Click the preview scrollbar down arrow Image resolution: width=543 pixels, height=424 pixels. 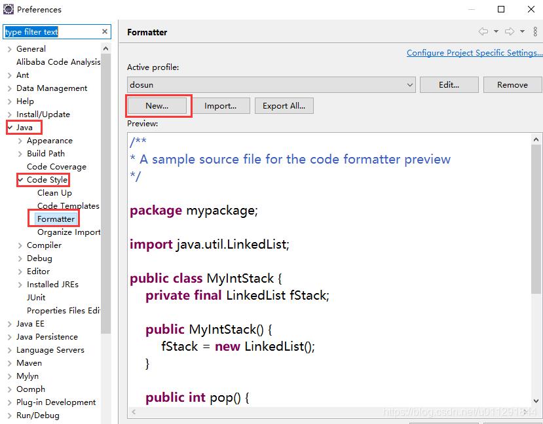[537, 401]
